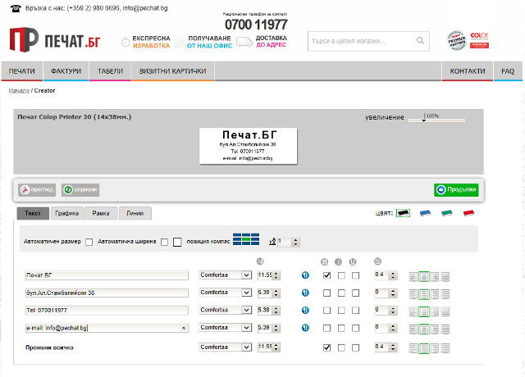Justify the Tel: 070011977 line
The width and height of the screenshot is (525, 377).
point(445,311)
